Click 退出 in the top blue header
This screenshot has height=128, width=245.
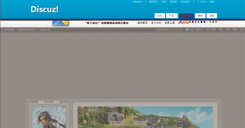point(212,2)
